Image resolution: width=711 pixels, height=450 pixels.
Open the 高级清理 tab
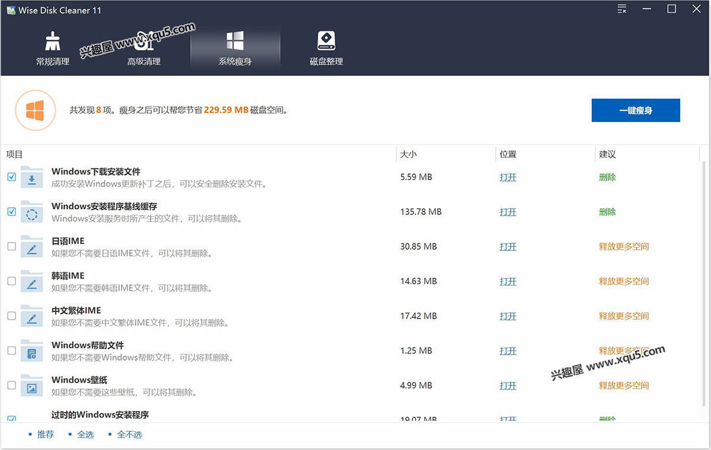tap(144, 49)
